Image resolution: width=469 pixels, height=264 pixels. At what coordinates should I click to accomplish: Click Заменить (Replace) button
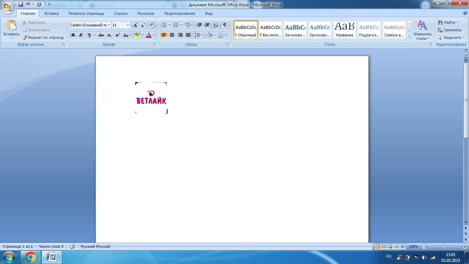[x=450, y=30]
